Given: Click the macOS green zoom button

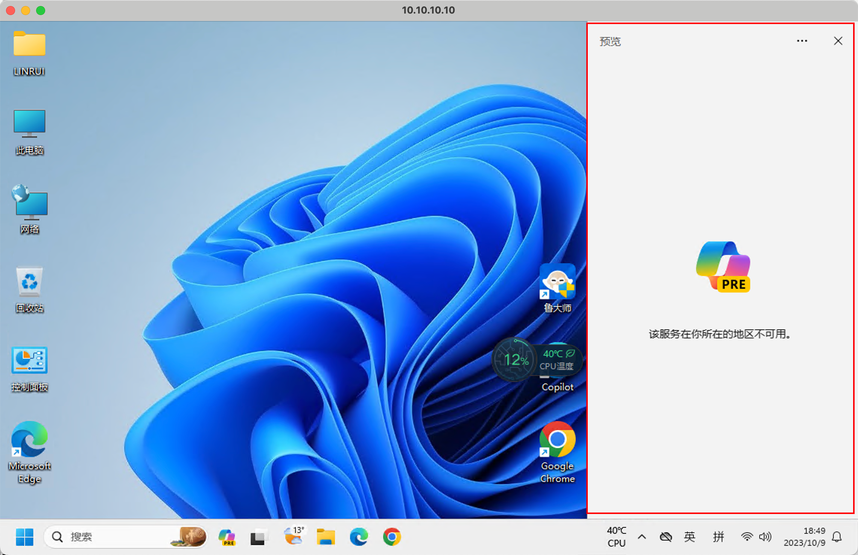Looking at the screenshot, I should click(x=41, y=10).
